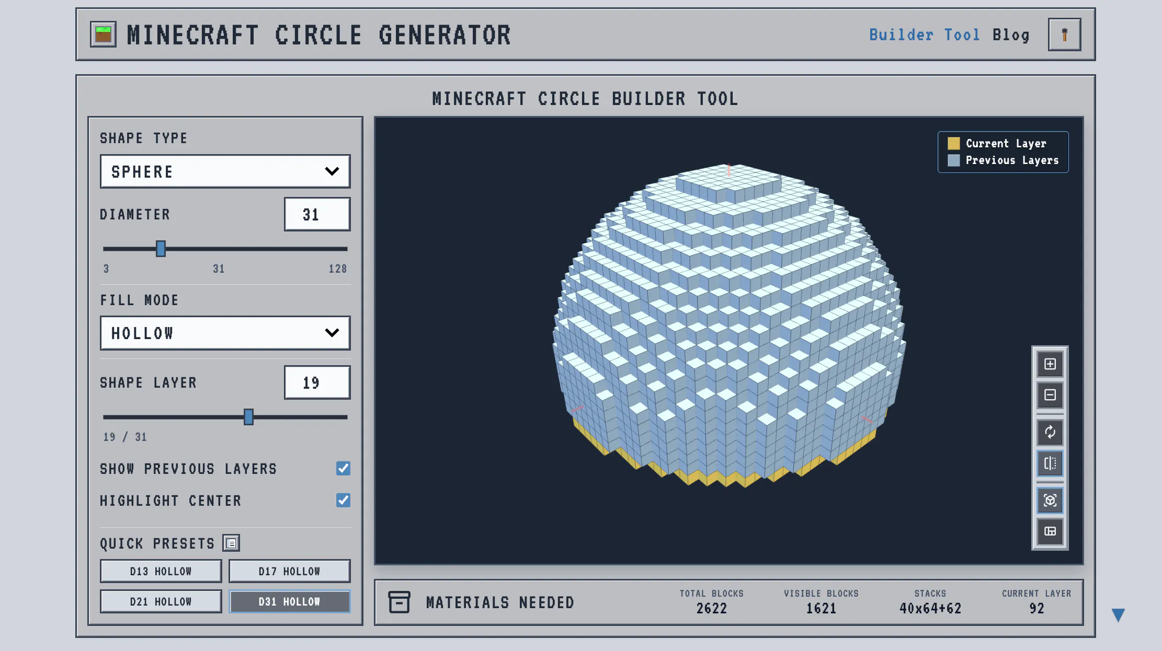This screenshot has width=1162, height=651.
Task: Click the "Minecraft Circle Builder Tool" heading
Action: (585, 99)
